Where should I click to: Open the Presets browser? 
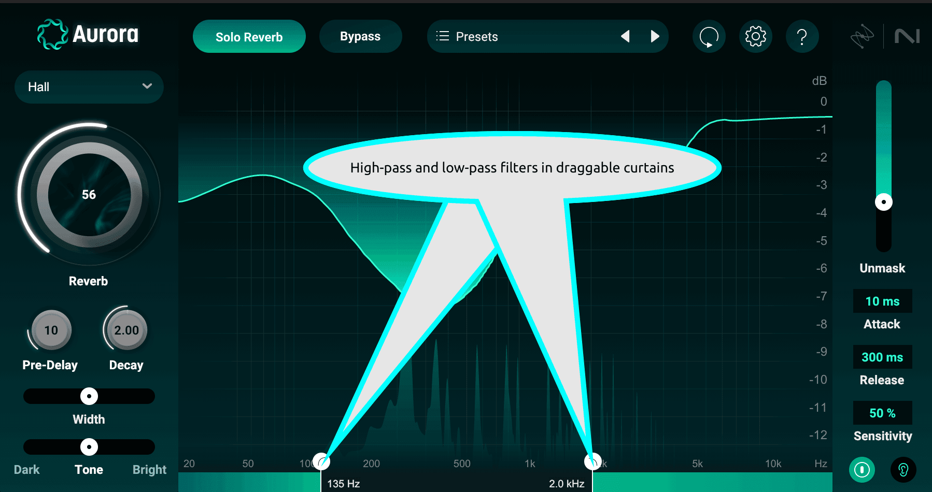click(548, 36)
